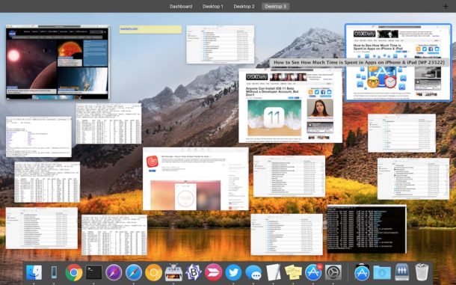Open the Downloads folder stack in Dock

(382, 272)
